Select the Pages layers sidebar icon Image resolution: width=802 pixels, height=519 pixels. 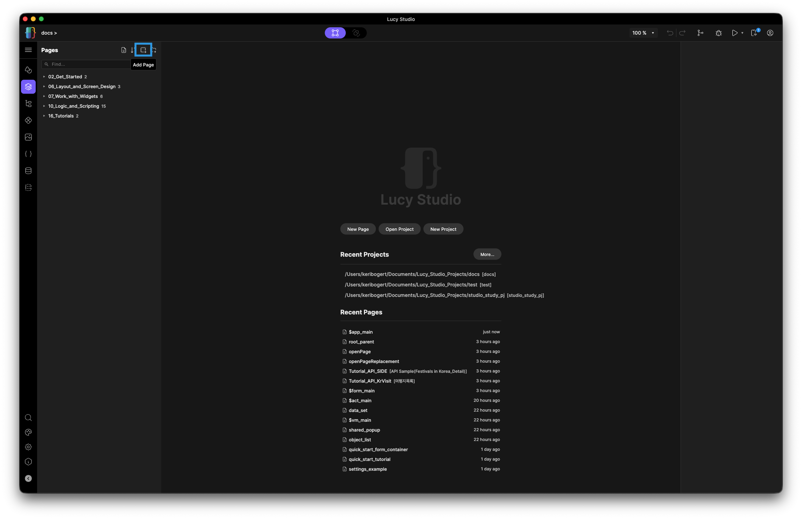point(28,87)
